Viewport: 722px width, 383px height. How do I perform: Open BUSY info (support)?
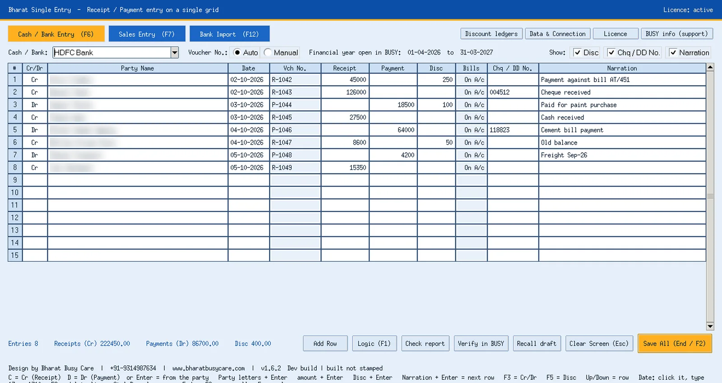(x=676, y=34)
